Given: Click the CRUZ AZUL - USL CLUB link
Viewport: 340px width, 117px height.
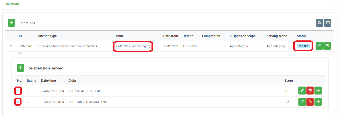Looking at the screenshot, I should tap(84, 91).
